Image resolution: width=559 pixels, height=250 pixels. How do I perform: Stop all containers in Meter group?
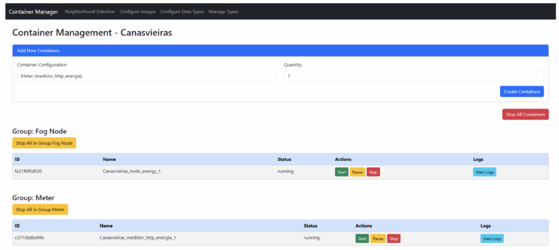point(40,209)
